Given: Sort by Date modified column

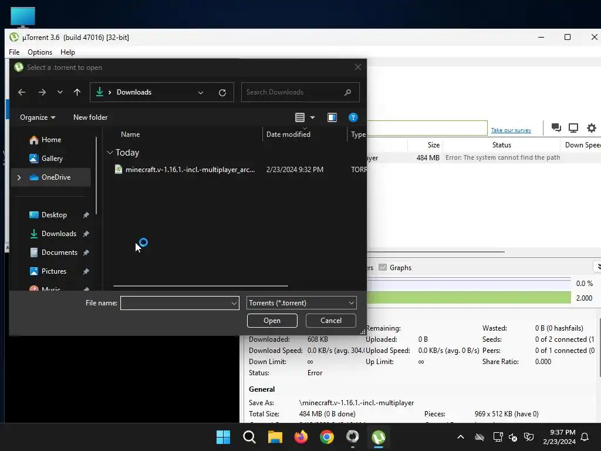Looking at the screenshot, I should click(x=288, y=134).
